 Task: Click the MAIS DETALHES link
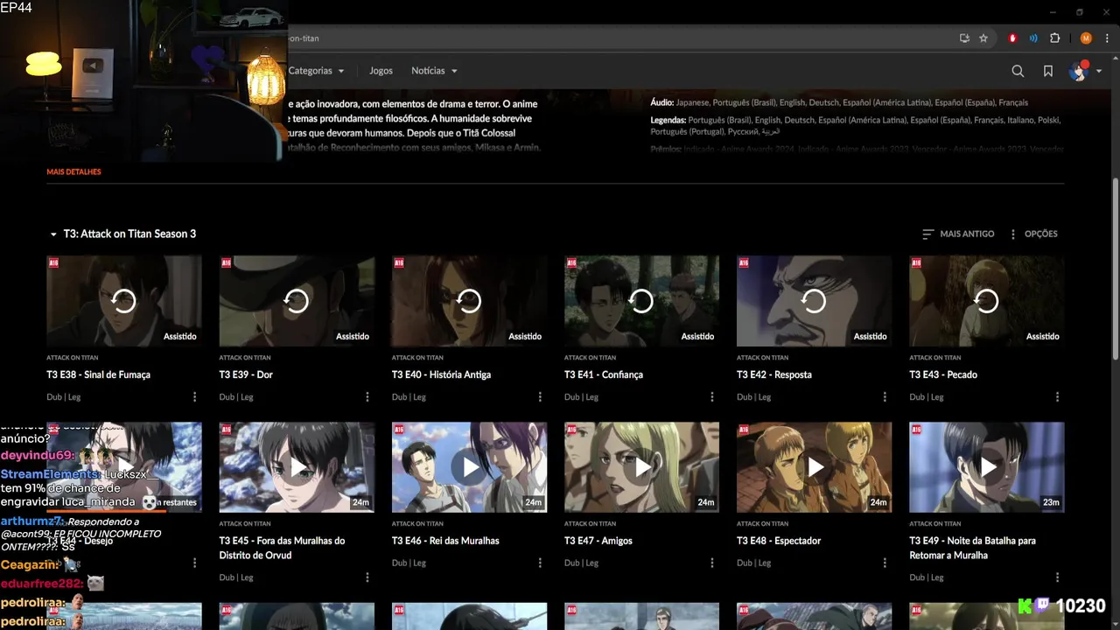click(x=73, y=172)
